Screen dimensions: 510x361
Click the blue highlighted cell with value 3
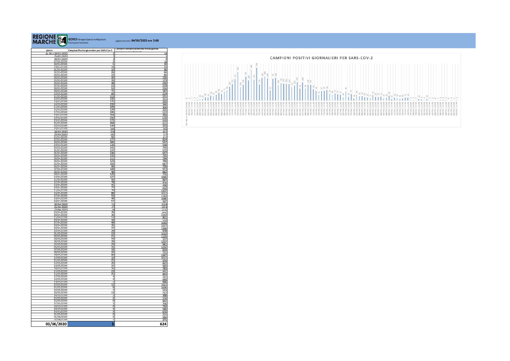click(x=91, y=324)
